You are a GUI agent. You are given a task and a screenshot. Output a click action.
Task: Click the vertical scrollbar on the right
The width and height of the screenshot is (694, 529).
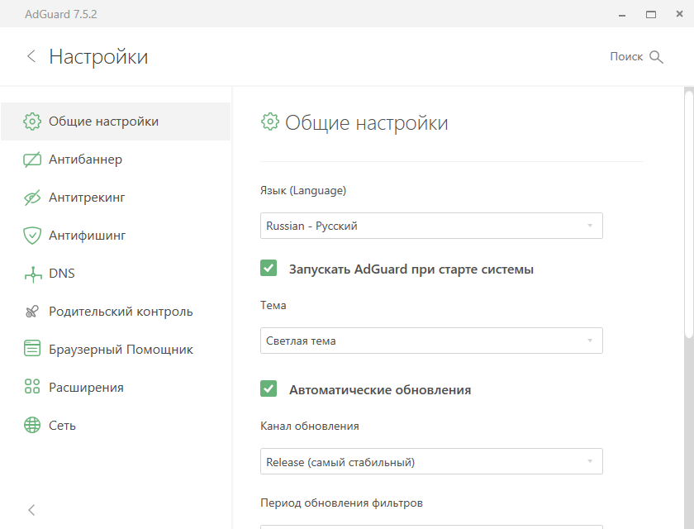[689, 215]
